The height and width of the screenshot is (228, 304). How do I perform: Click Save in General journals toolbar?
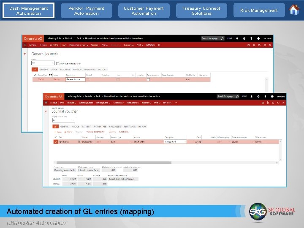(x=33, y=45)
